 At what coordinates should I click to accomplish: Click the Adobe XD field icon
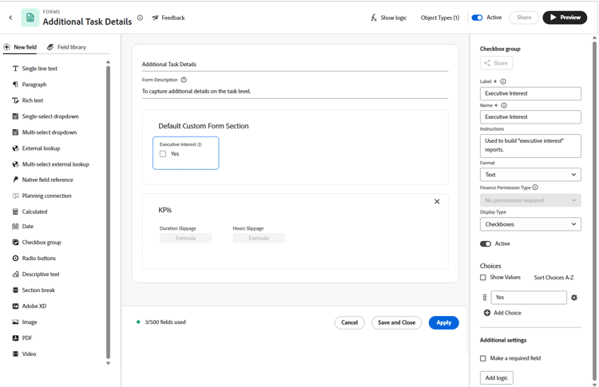pyautogui.click(x=15, y=306)
